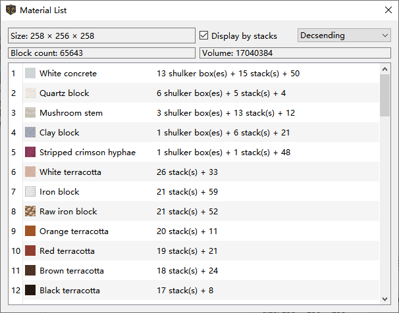
Task: Click the Block count field
Action: 101,53
